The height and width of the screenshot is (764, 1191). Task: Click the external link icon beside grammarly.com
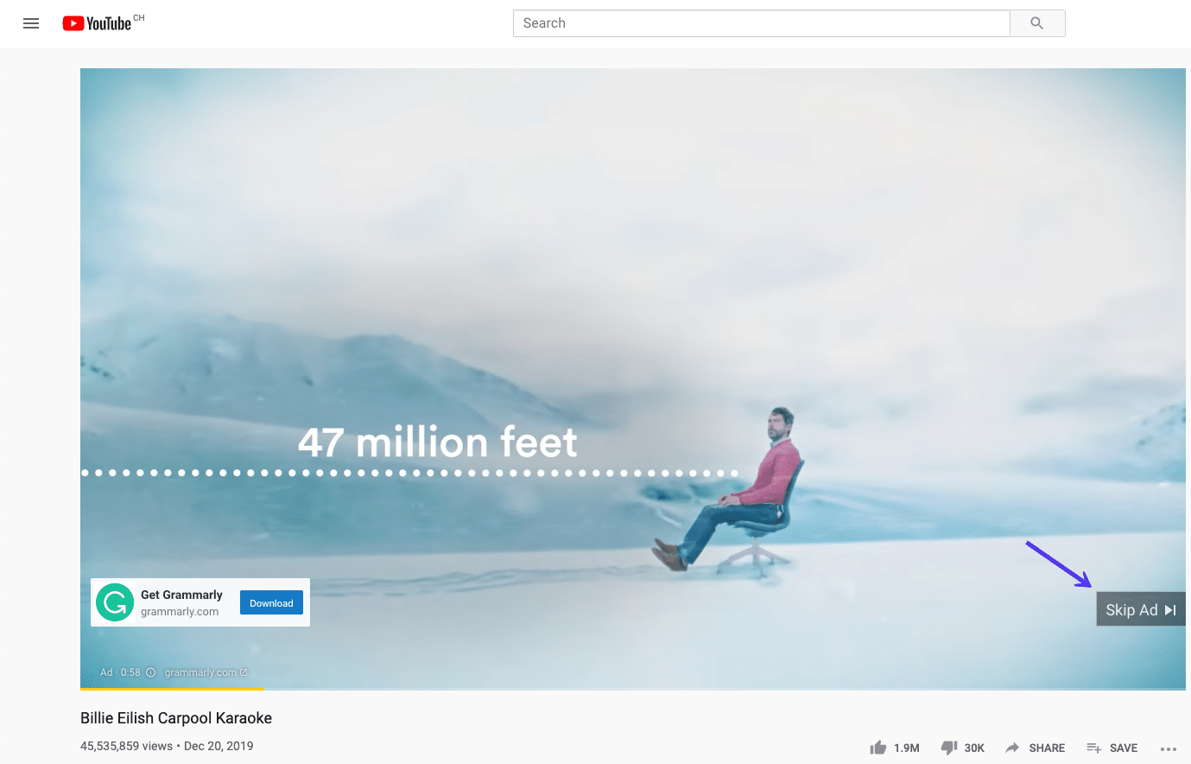[x=244, y=672]
